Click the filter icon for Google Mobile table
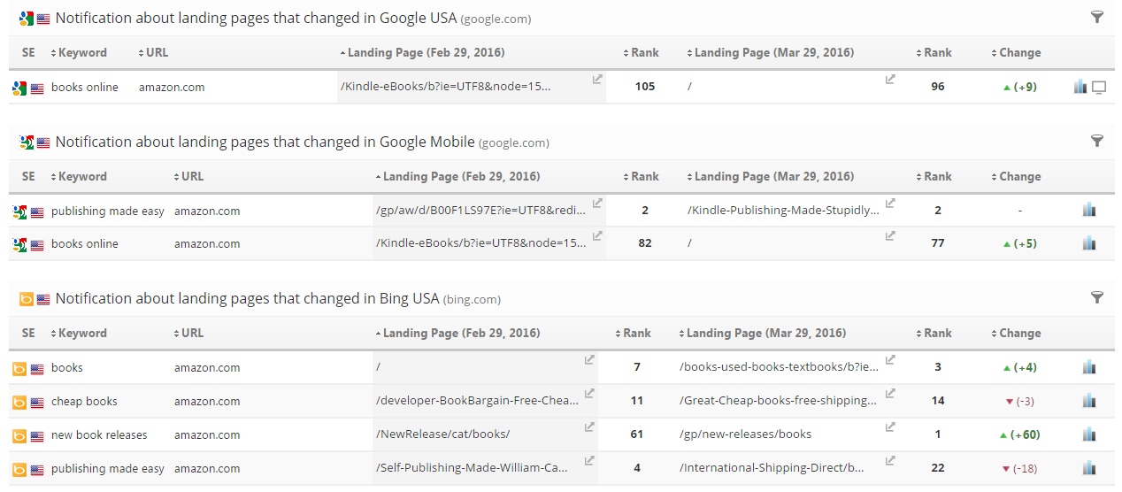Viewport: 1122px width, 492px height. [x=1097, y=141]
